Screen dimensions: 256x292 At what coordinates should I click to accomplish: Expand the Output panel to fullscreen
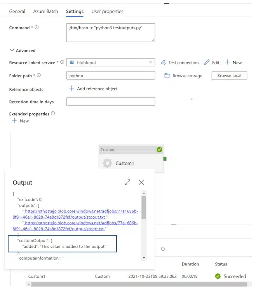click(x=127, y=182)
